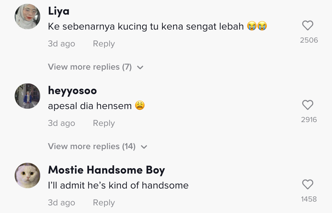Viewport: 332px width, 213px height.
Task: Click the white cat profile avatar
Action: tap(27, 175)
